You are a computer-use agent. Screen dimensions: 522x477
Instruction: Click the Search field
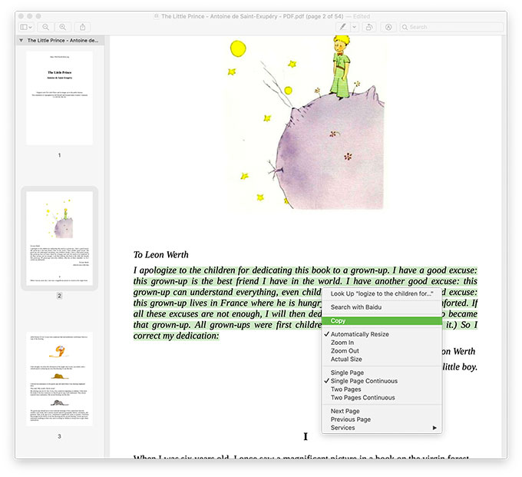(x=451, y=27)
